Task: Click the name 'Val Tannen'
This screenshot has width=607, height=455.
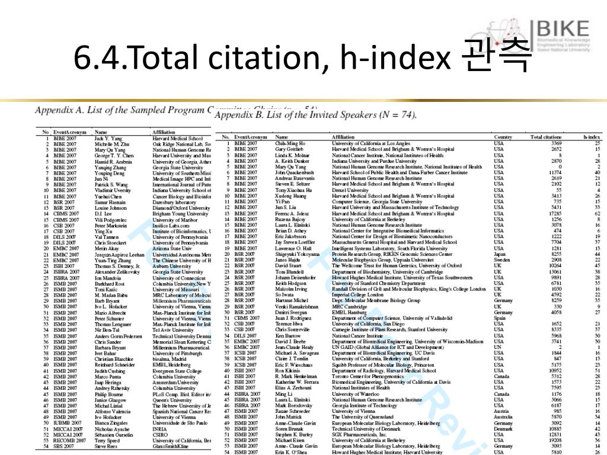Action: tap(107, 237)
